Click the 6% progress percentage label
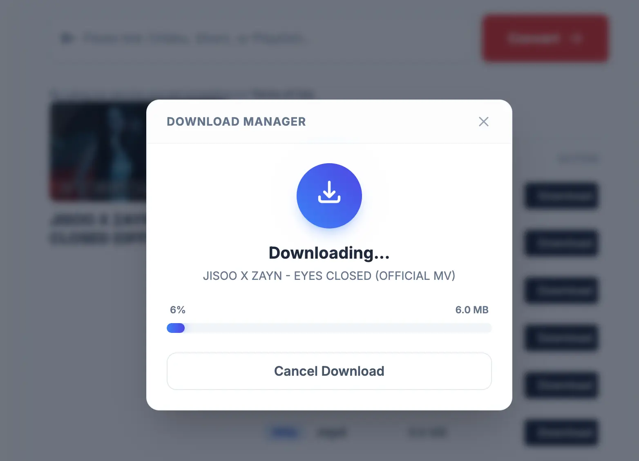The image size is (639, 461). [177, 310]
